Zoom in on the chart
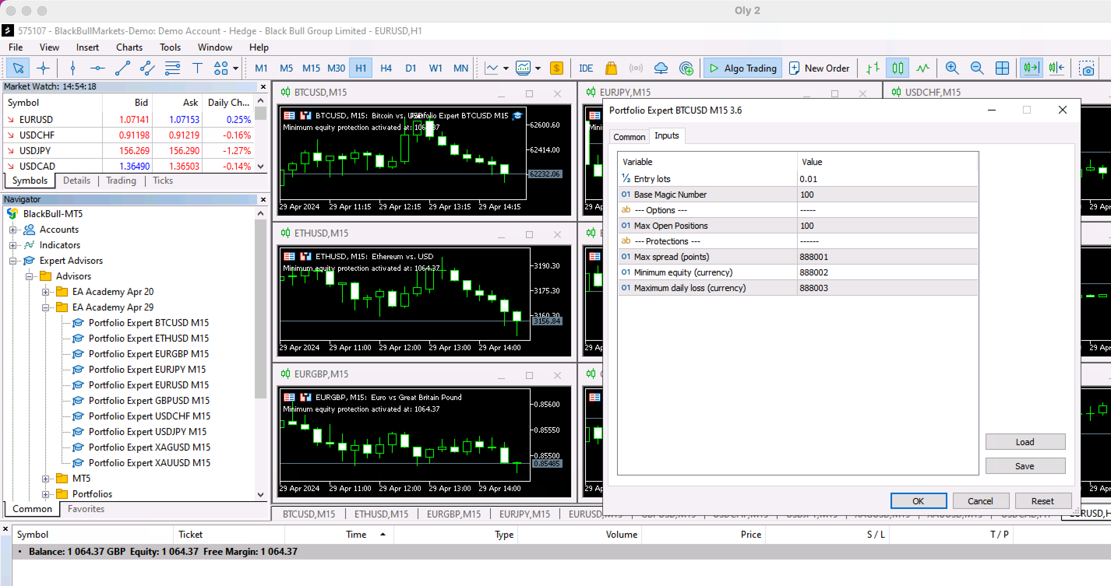The height and width of the screenshot is (586, 1111). 952,68
